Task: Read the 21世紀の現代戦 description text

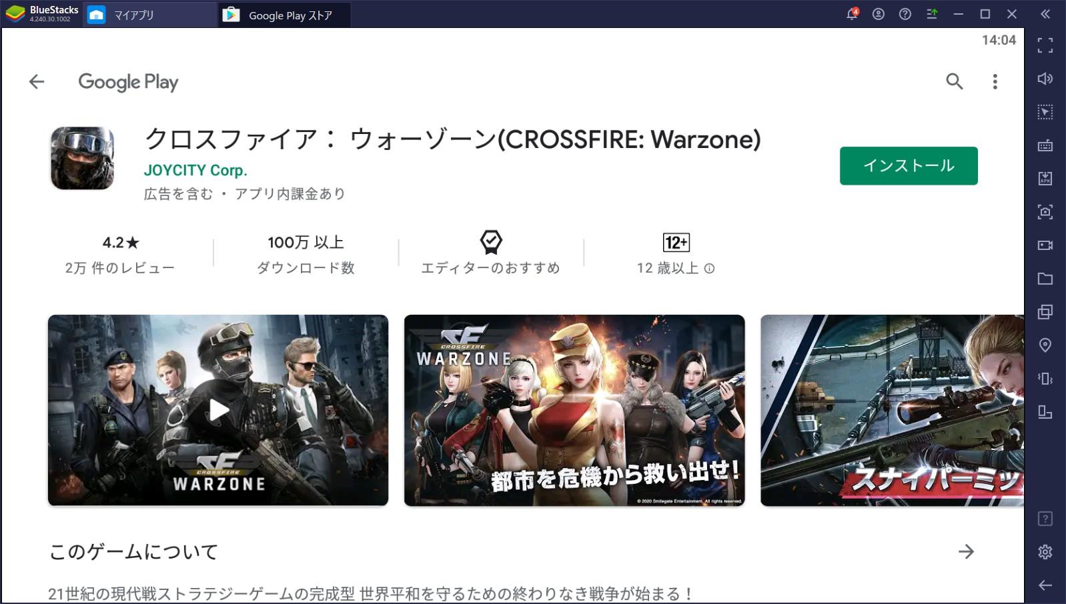Action: [370, 593]
